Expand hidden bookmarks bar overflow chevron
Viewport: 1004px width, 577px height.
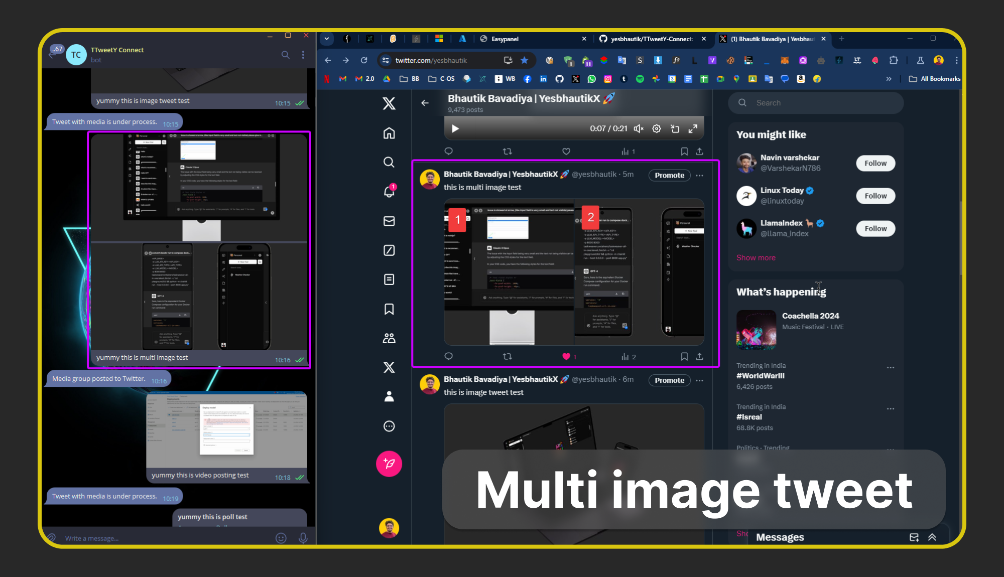tap(889, 79)
